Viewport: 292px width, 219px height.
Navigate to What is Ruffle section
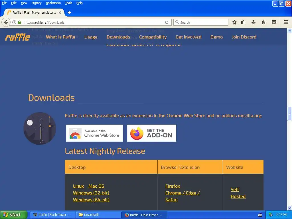point(60,37)
